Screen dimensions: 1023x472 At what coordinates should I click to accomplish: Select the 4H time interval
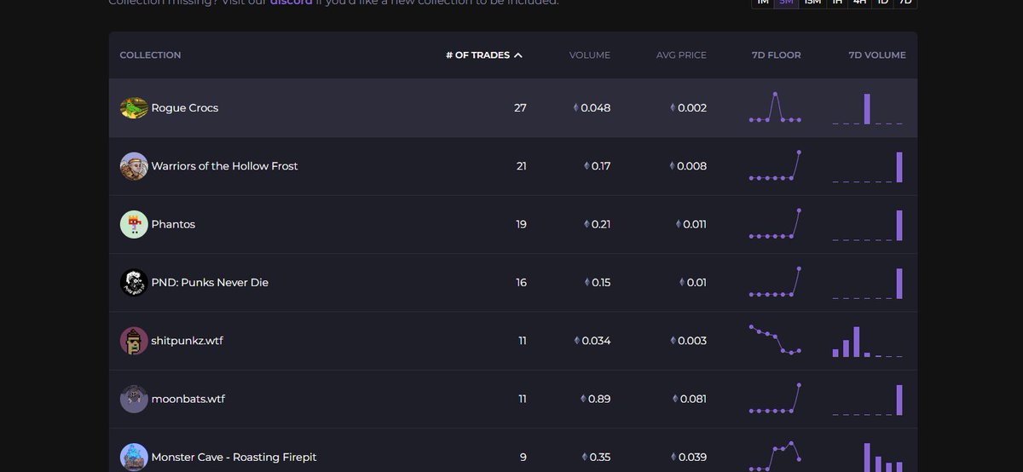[860, 3]
